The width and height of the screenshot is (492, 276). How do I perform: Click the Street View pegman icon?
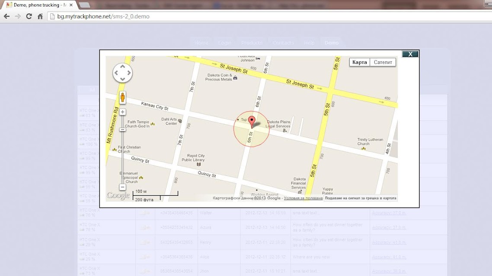[122, 97]
